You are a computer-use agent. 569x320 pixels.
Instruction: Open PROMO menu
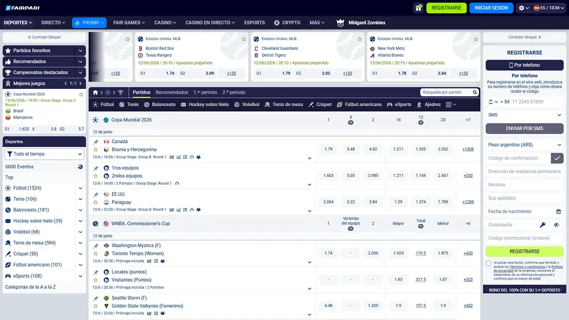point(89,23)
